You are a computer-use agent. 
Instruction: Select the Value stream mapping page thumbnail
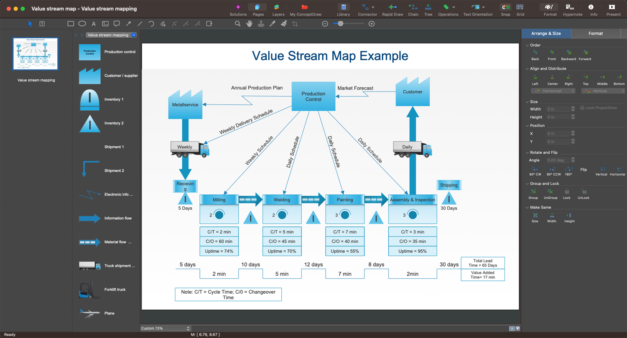(36, 54)
